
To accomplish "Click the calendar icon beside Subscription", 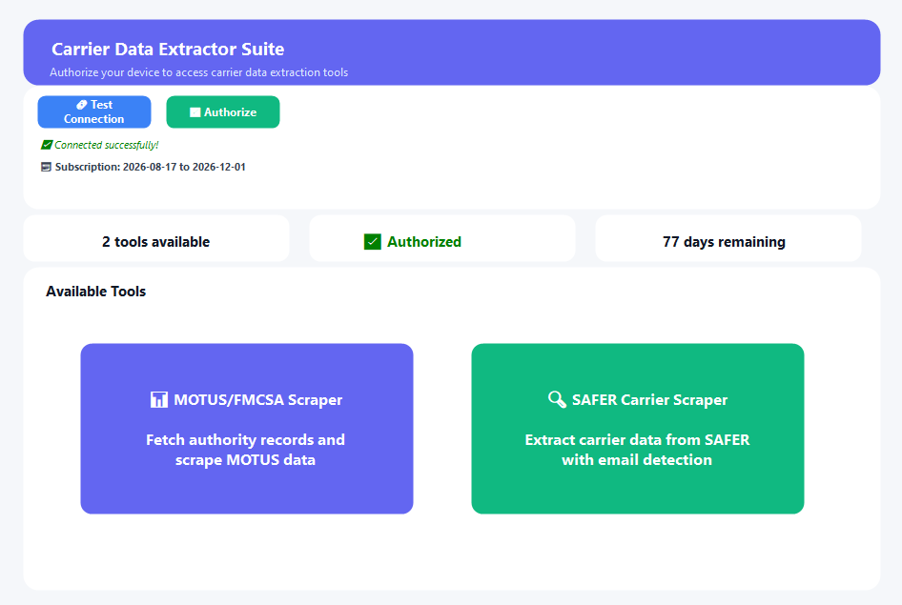I will pyautogui.click(x=46, y=167).
